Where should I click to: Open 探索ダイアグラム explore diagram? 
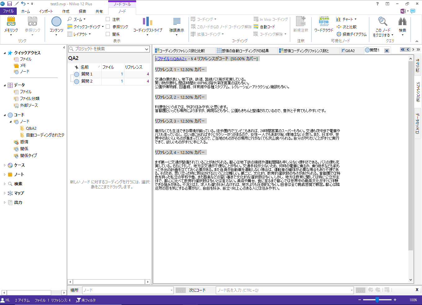click(351, 34)
